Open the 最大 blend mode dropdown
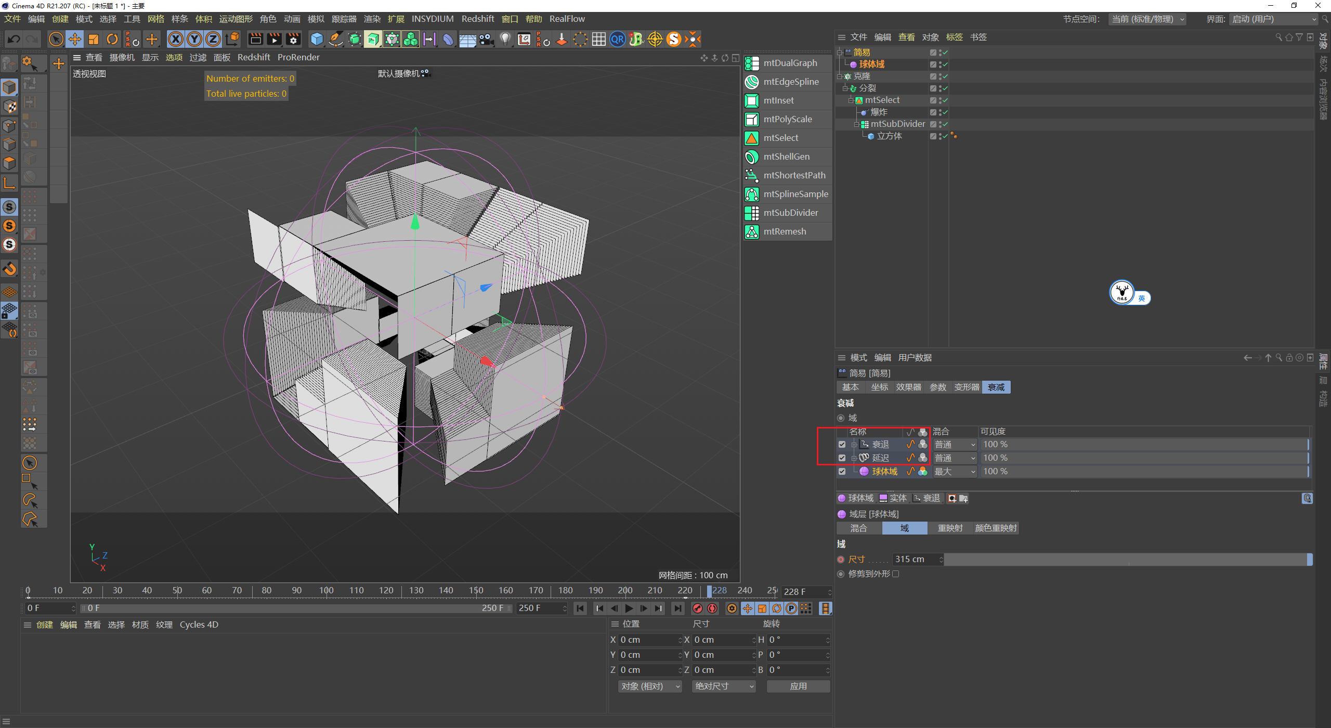 [x=955, y=472]
